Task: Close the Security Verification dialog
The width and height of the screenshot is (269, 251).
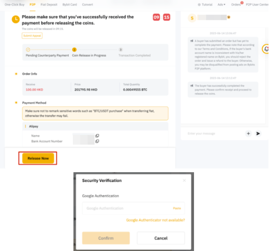Action: coord(184,180)
